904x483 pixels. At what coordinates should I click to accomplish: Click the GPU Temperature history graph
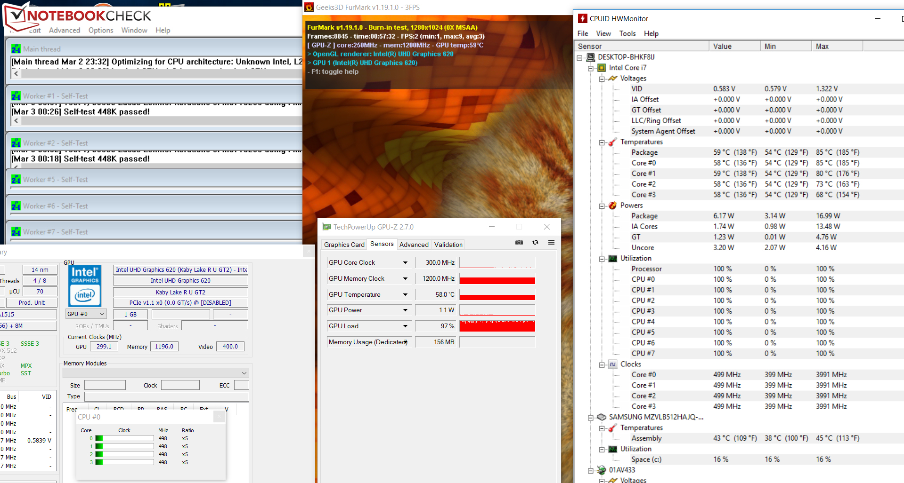coord(497,294)
